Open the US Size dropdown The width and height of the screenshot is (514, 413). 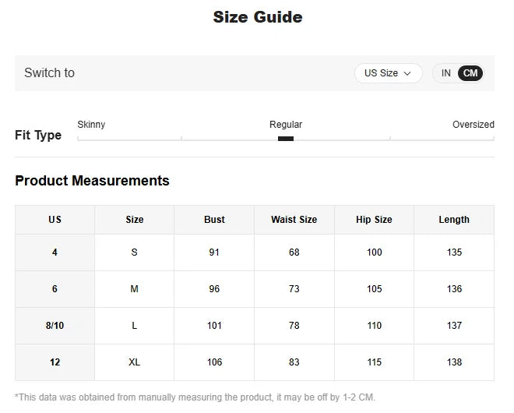click(388, 73)
